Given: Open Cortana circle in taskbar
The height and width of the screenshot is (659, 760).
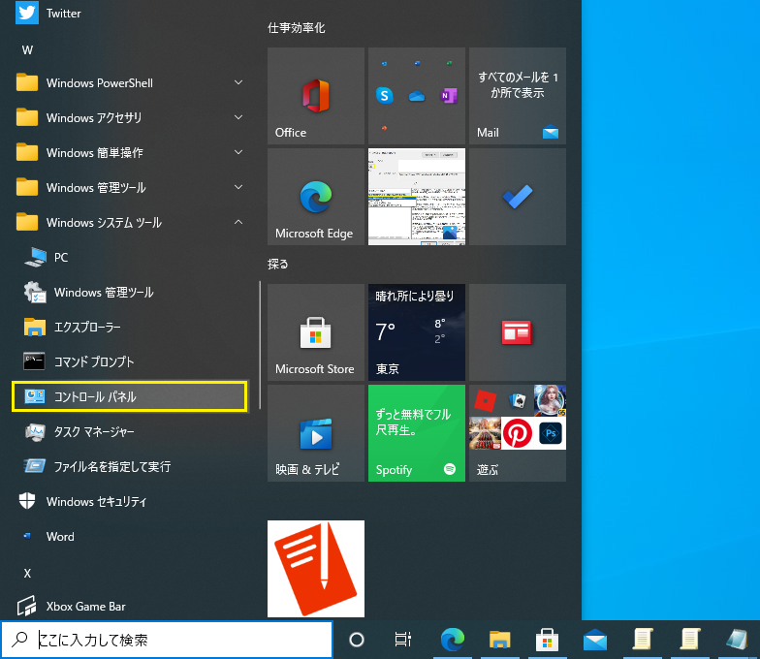Looking at the screenshot, I should point(357,640).
